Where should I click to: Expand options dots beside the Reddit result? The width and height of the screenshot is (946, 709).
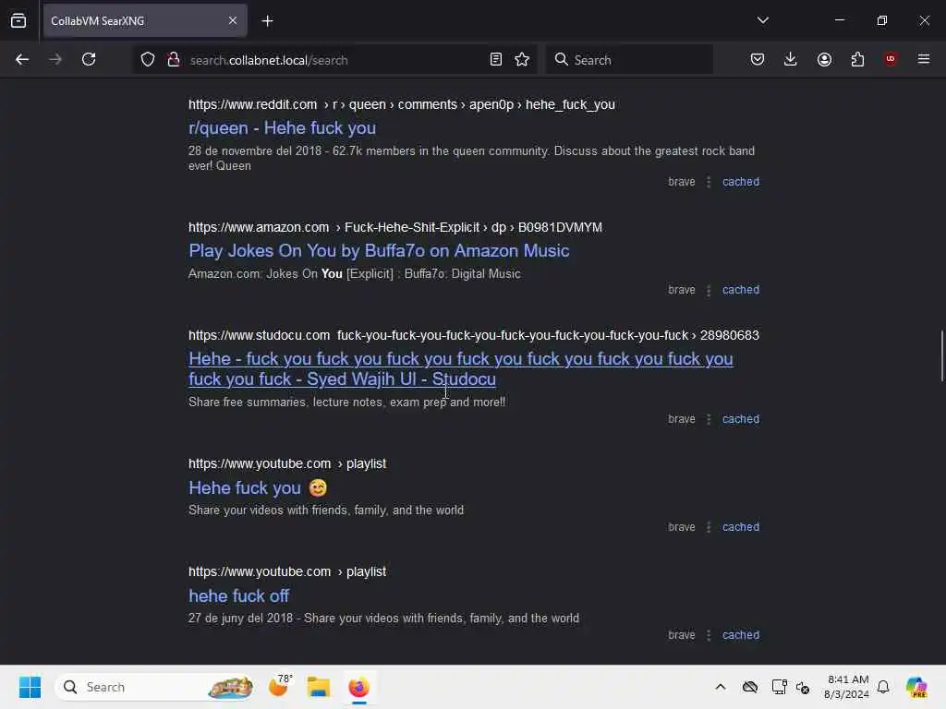pos(709,182)
